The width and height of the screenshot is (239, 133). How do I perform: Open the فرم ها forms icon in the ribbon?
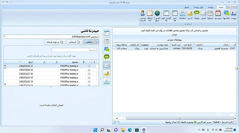(x=175, y=13)
